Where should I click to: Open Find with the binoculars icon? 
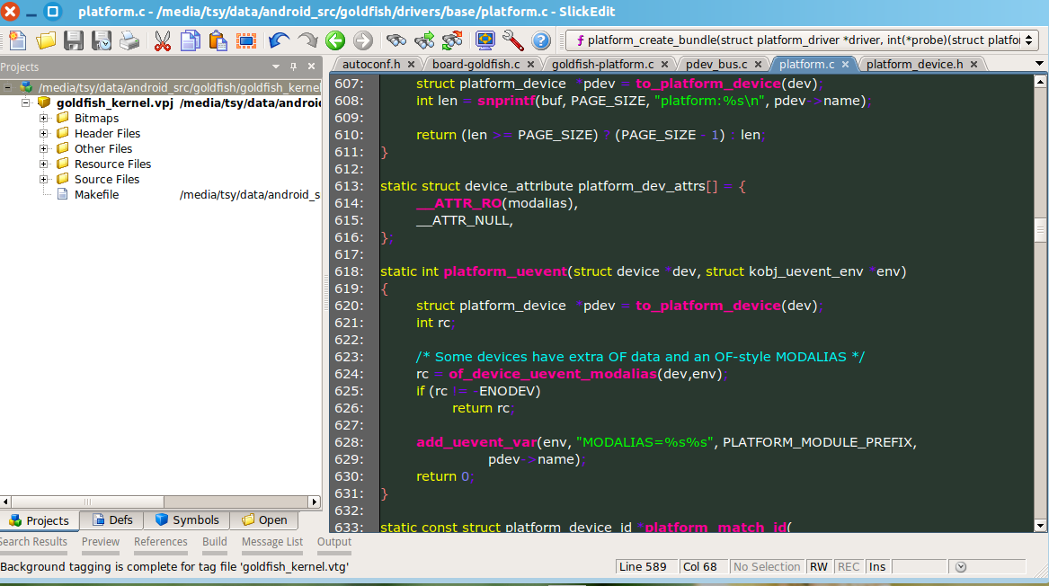tap(396, 40)
